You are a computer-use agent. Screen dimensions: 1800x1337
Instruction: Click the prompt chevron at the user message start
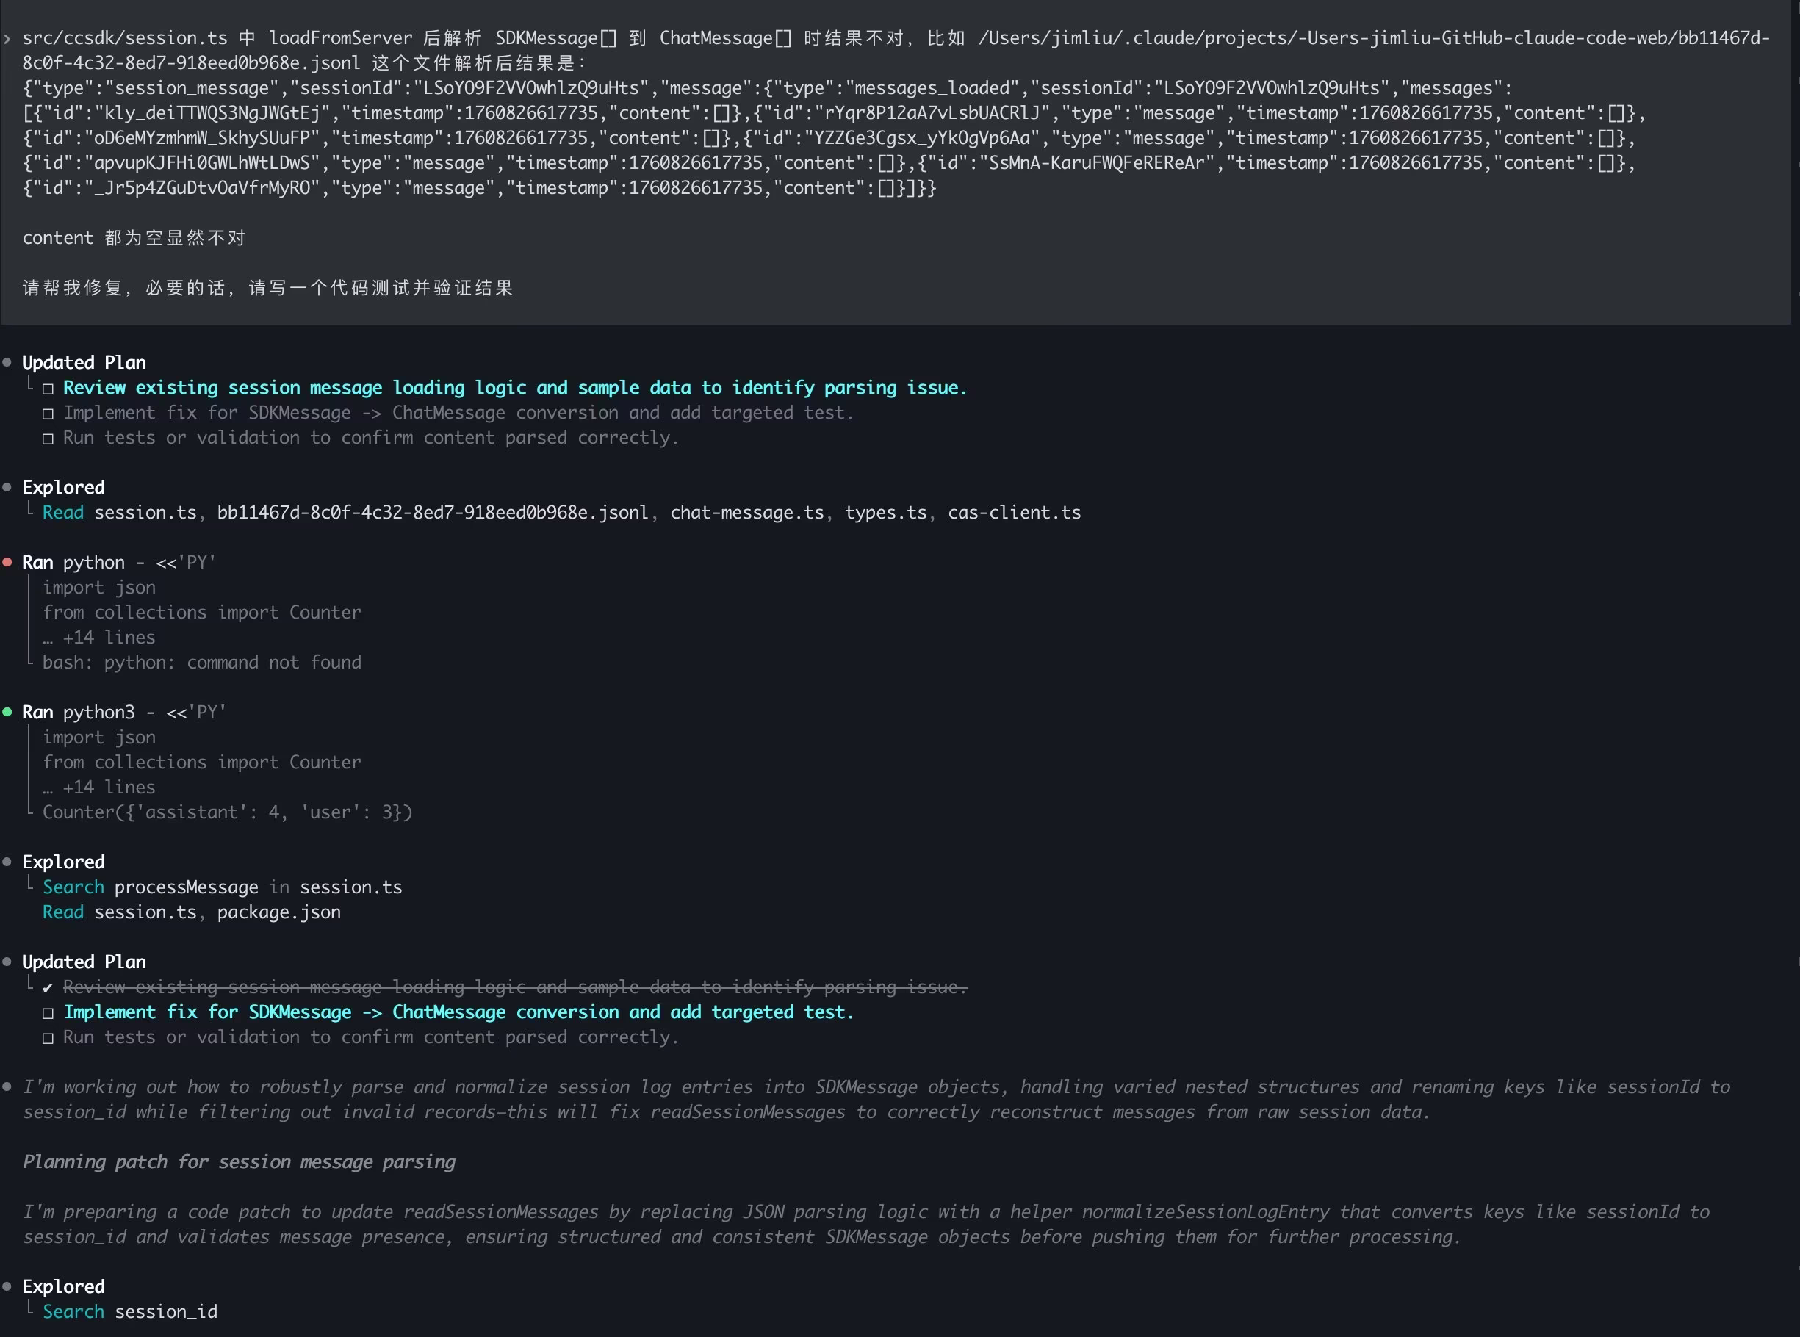point(7,38)
